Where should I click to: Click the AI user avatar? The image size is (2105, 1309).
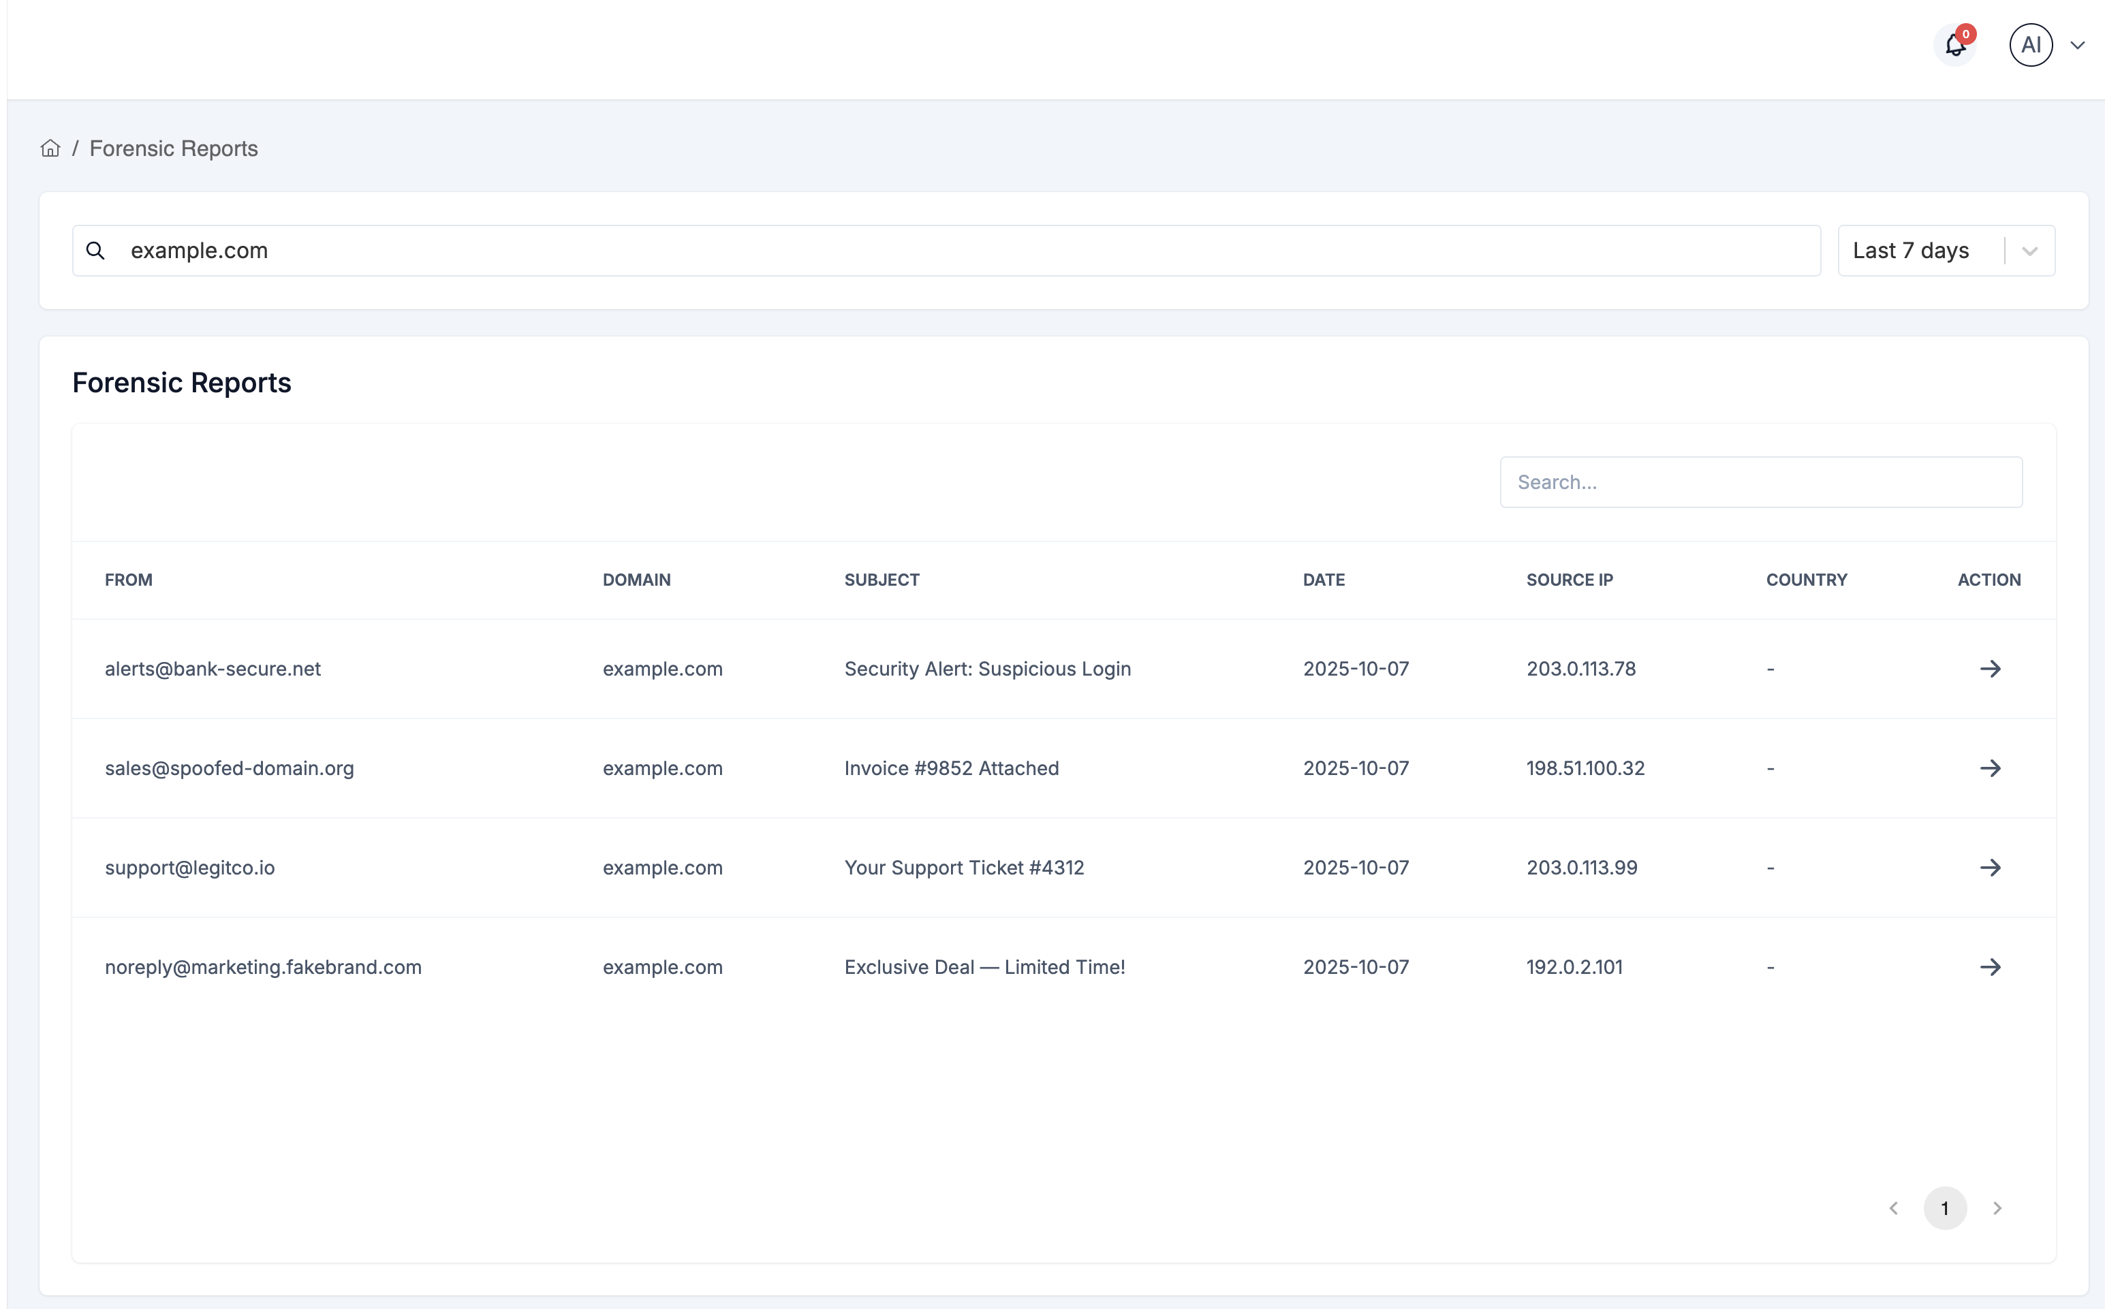click(x=2029, y=45)
